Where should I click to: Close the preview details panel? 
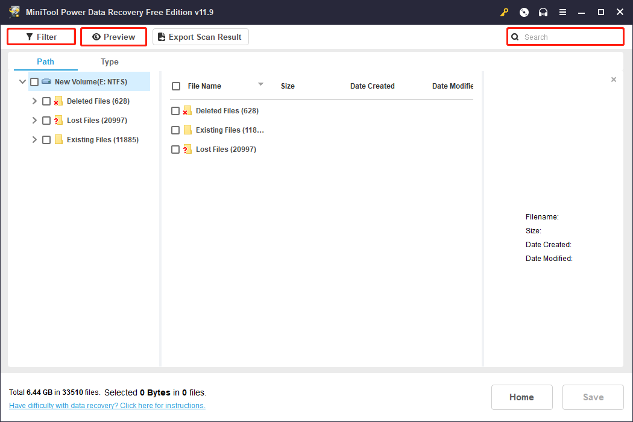tap(614, 80)
